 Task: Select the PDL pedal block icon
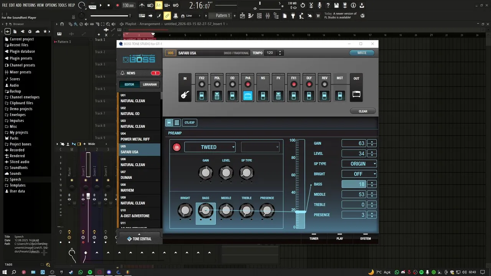pyautogui.click(x=217, y=95)
